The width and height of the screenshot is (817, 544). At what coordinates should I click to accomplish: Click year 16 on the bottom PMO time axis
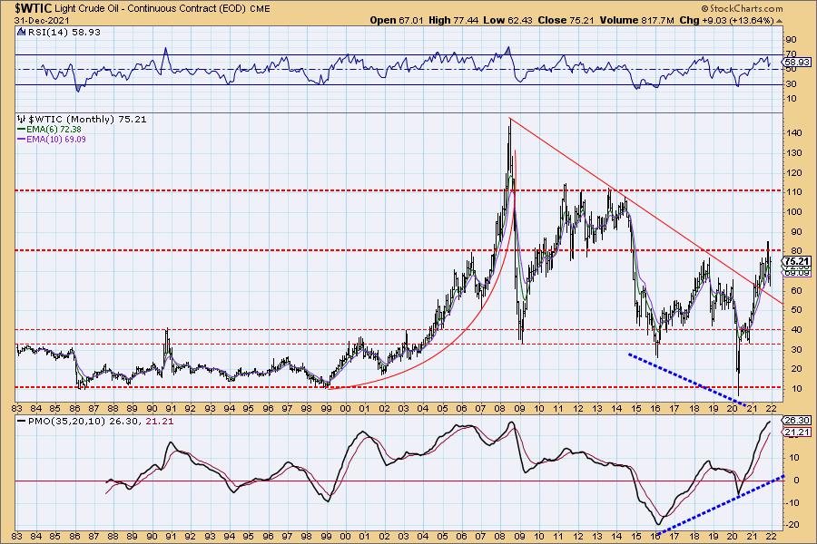[655, 538]
